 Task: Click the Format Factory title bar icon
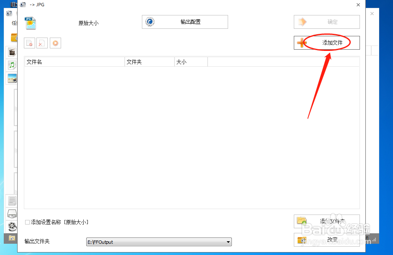[x=22, y=5]
